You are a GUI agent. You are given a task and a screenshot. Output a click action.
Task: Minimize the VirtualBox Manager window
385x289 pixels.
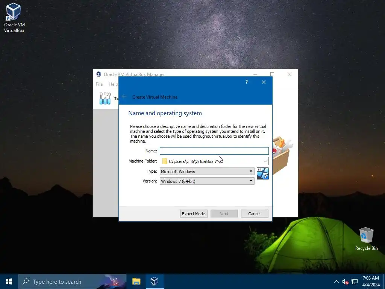click(255, 74)
